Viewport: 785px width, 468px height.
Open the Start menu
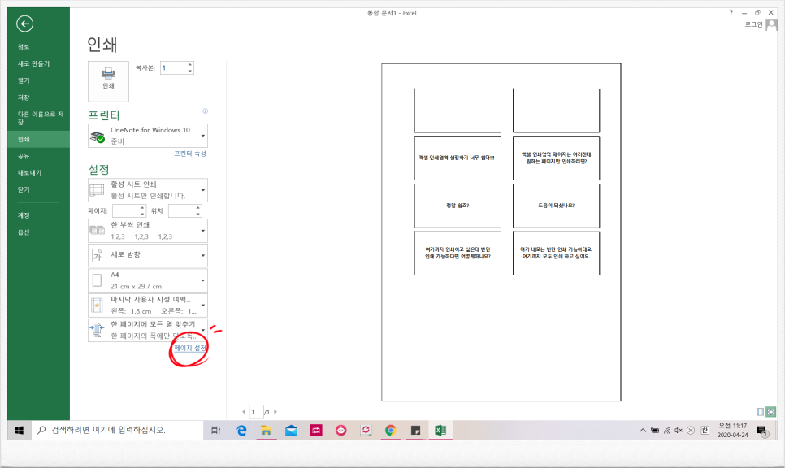(x=20, y=430)
